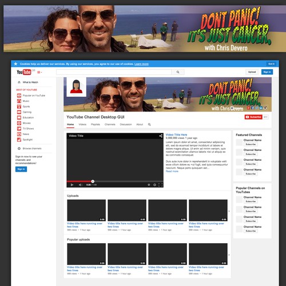286x286 pixels.
Task: Dismiss cookie notice with Got it
Action: tap(271, 64)
